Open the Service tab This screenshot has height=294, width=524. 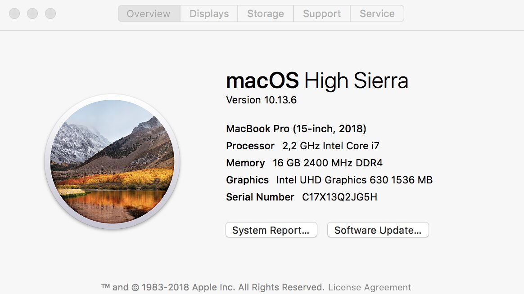point(377,13)
